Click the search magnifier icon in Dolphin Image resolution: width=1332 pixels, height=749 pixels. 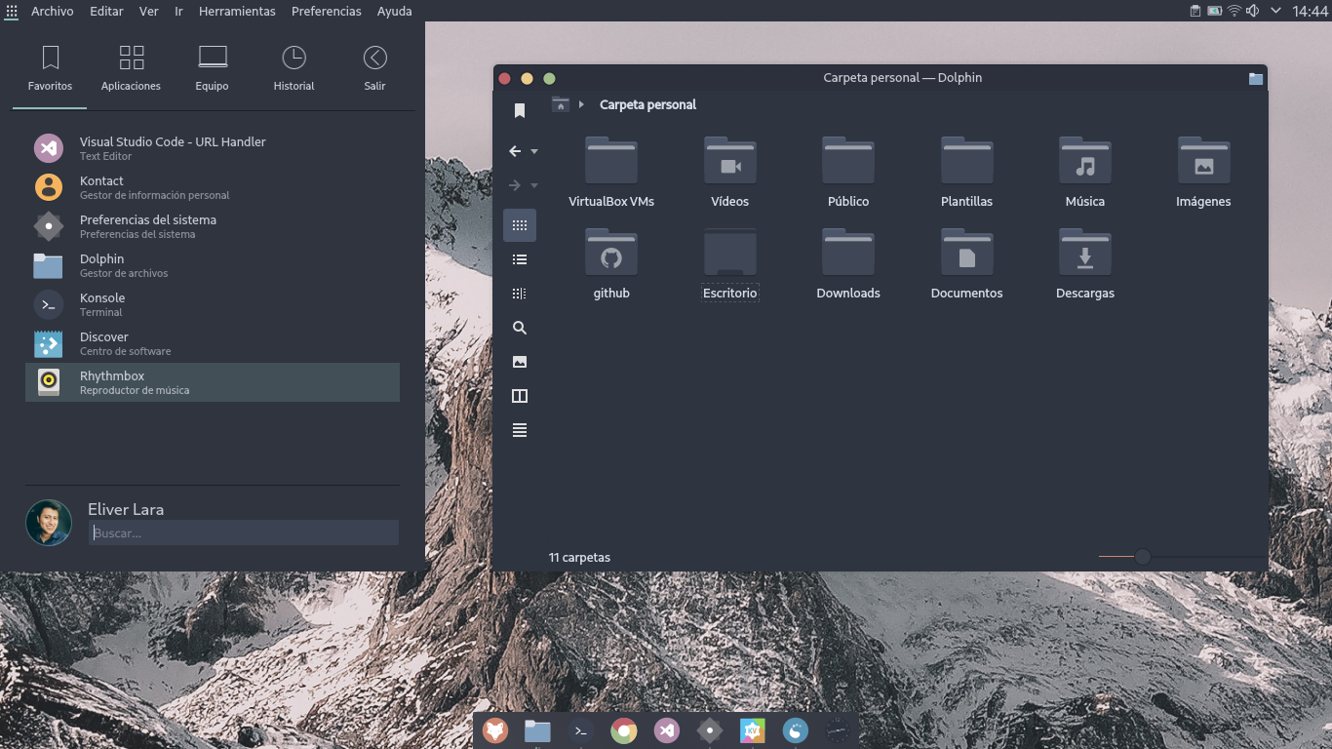(x=520, y=328)
